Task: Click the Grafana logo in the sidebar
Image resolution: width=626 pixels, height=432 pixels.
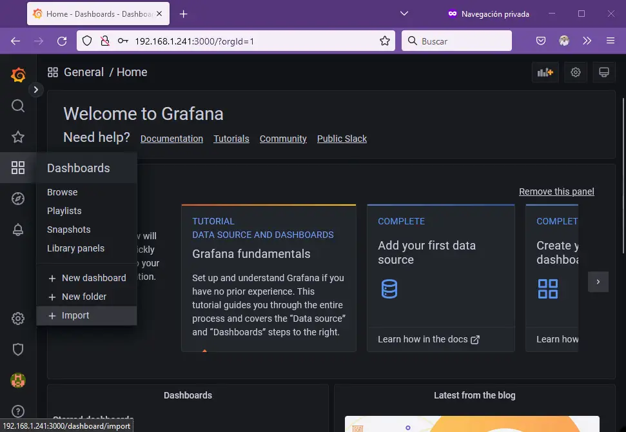Action: [18, 75]
